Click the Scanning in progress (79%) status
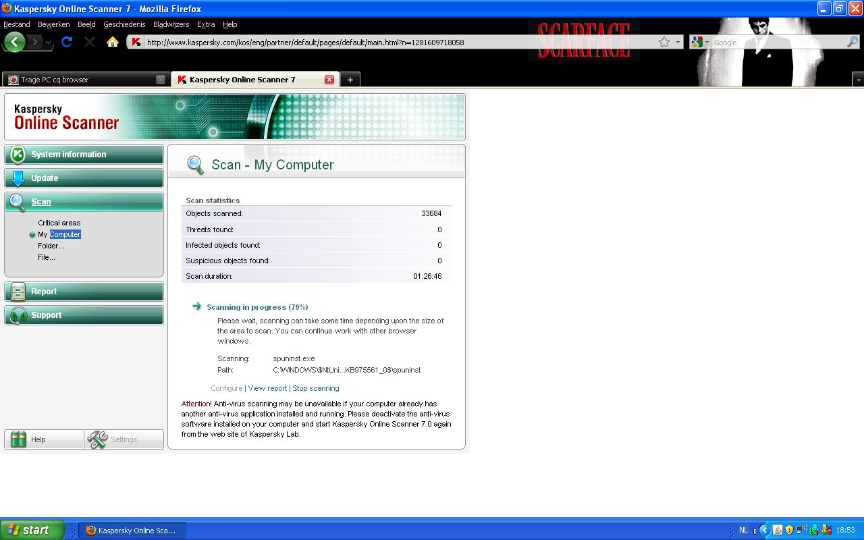The image size is (864, 540). (x=257, y=307)
